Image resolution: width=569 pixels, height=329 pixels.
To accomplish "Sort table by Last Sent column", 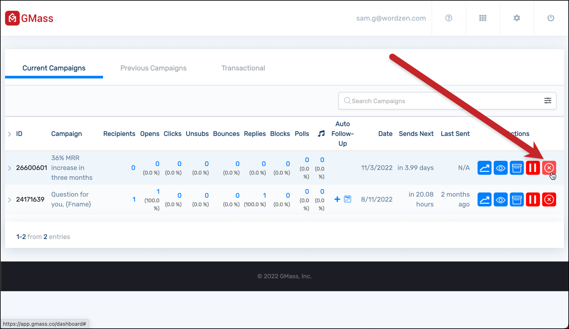I will click(x=455, y=134).
